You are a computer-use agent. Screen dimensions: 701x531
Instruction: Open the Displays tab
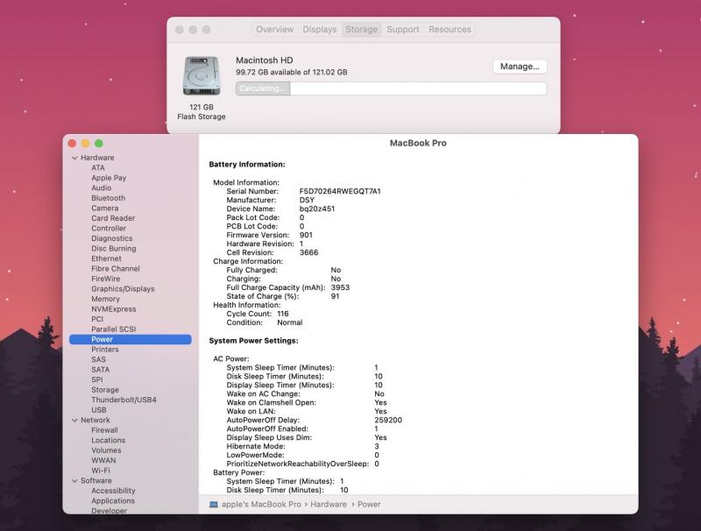click(x=320, y=30)
